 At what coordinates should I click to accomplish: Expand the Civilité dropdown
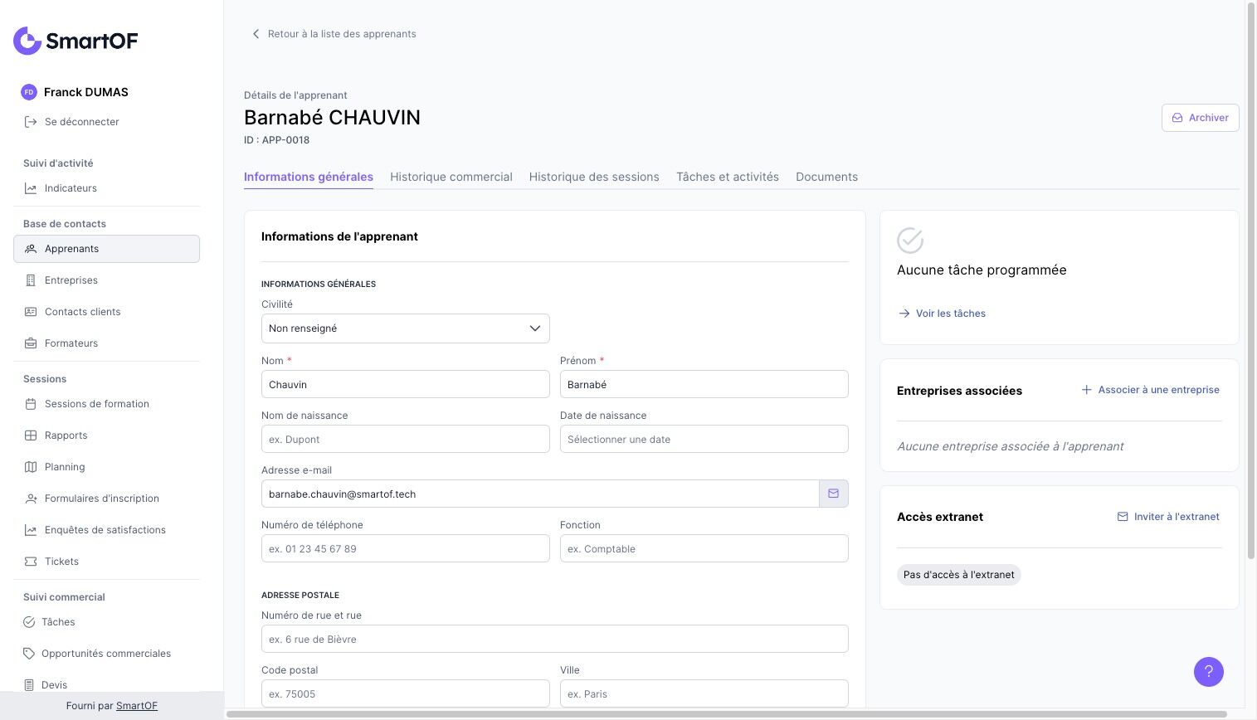405,328
